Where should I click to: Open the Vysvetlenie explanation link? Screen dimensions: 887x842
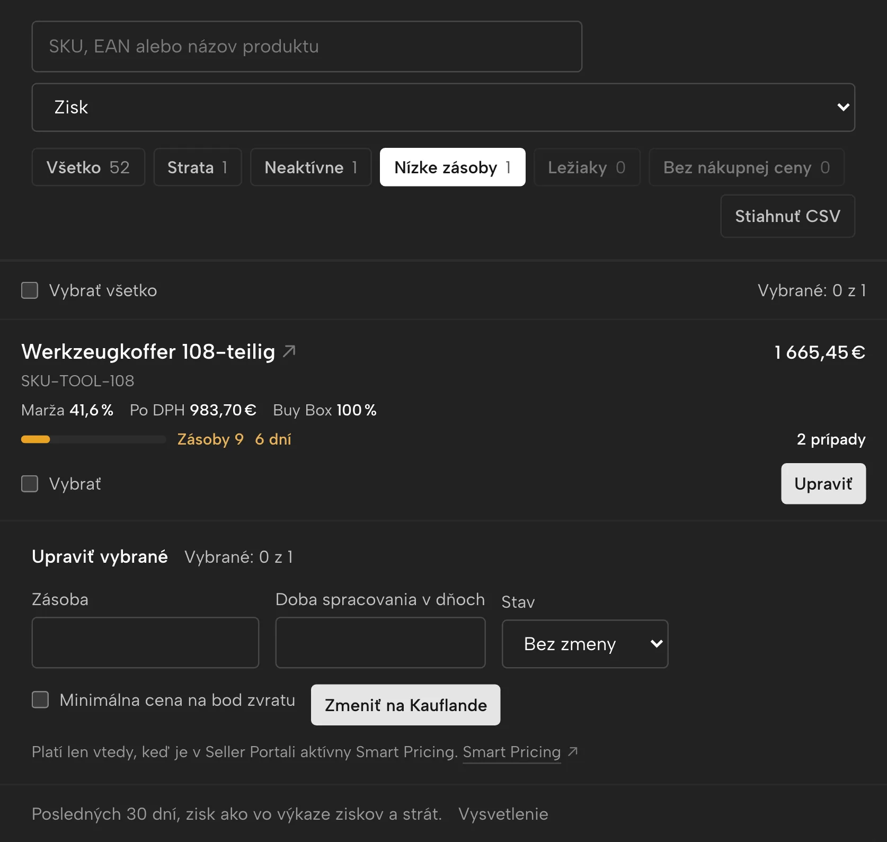[x=503, y=814]
